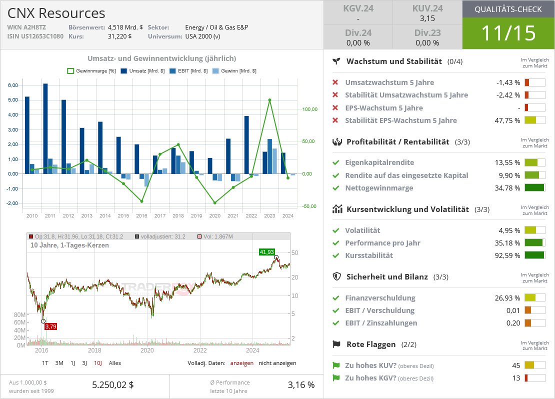Image resolution: width=555 pixels, height=399 pixels.
Task: Toggle the Gewinnmarge [%] legend series
Action: 91,71
